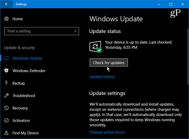Open the Update history link
The width and height of the screenshot is (189, 139).
pos(102,77)
